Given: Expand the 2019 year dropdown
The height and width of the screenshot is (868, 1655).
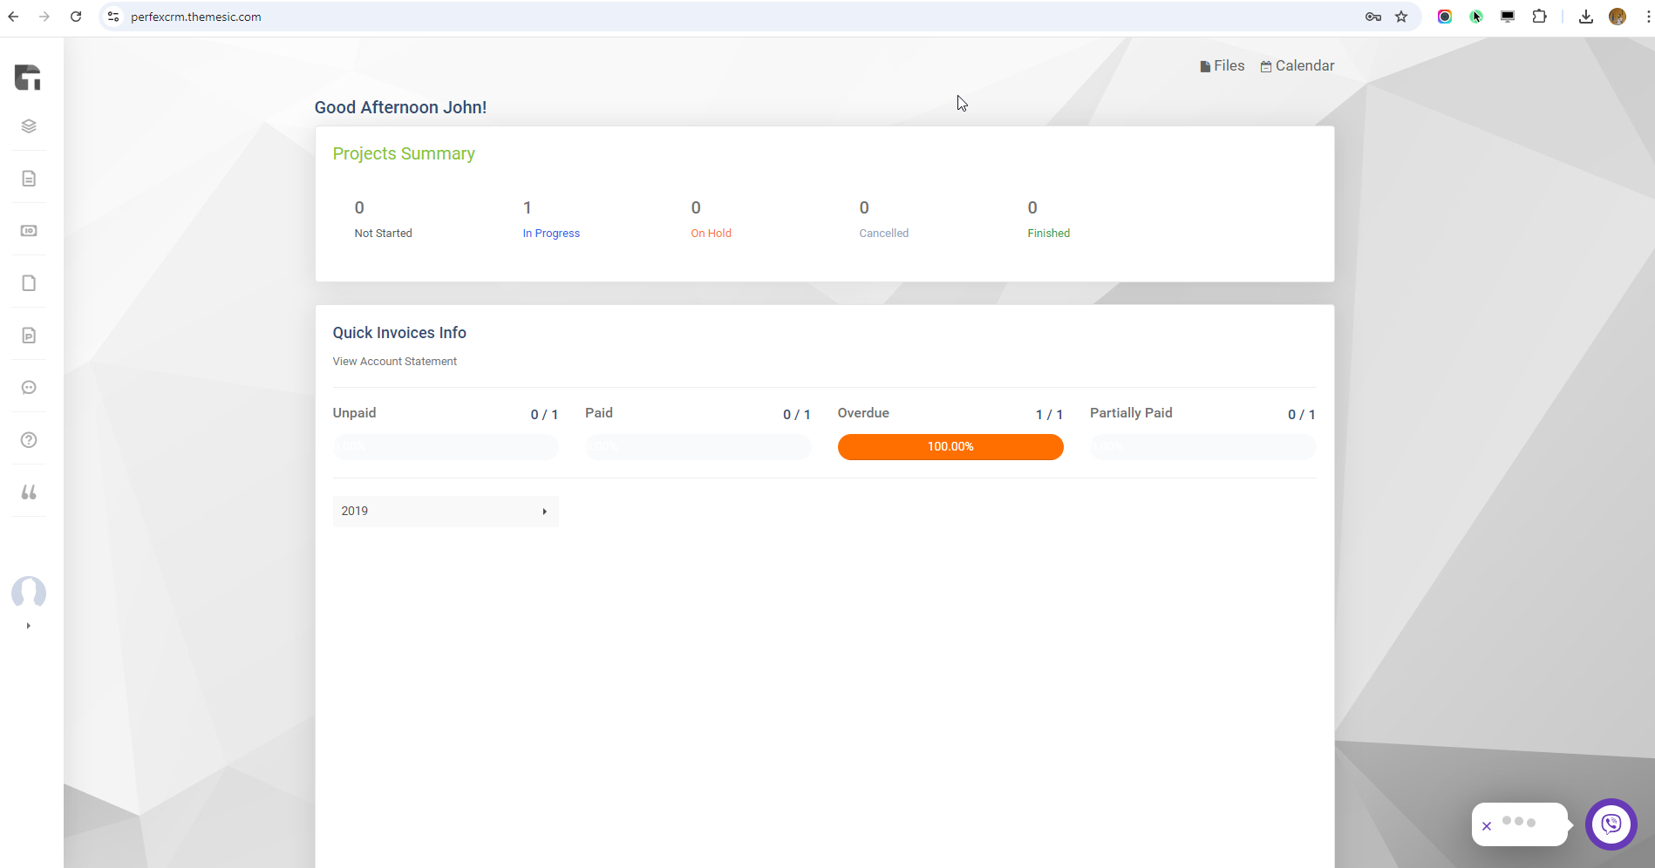Looking at the screenshot, I should pos(445,512).
